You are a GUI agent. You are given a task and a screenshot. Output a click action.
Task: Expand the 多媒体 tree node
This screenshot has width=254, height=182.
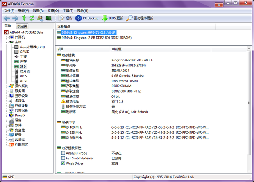click(7, 101)
